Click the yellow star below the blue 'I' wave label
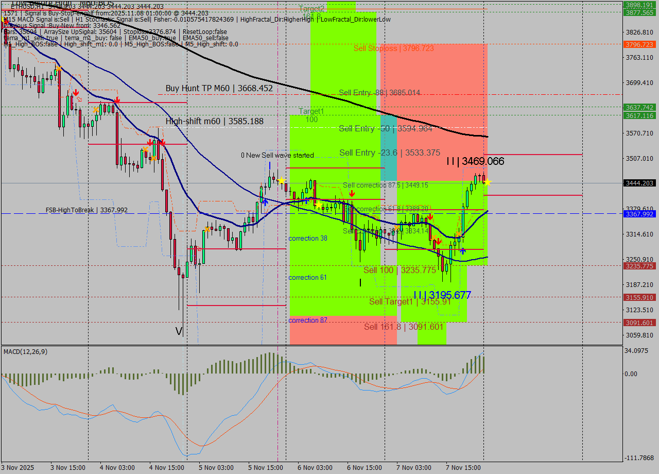Screen dimensions: 659x474 [282, 180]
